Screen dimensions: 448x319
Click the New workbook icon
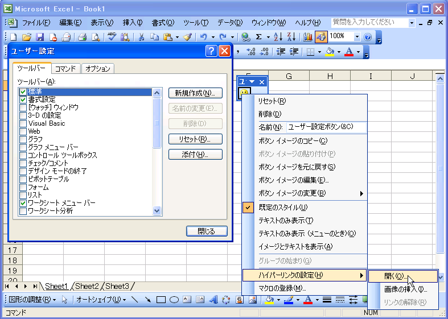tap(14, 37)
